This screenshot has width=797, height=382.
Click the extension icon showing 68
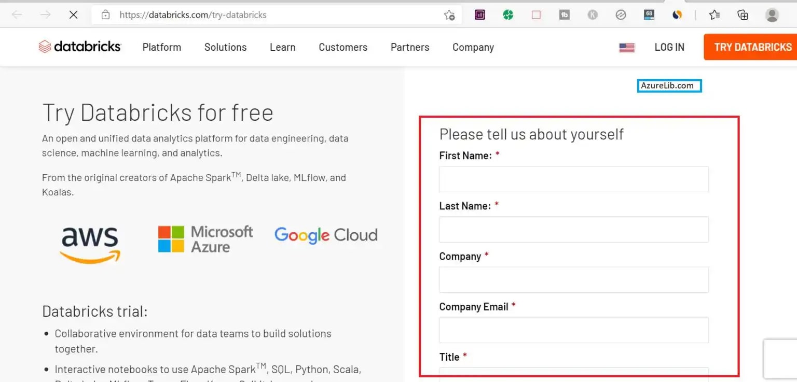click(x=649, y=15)
